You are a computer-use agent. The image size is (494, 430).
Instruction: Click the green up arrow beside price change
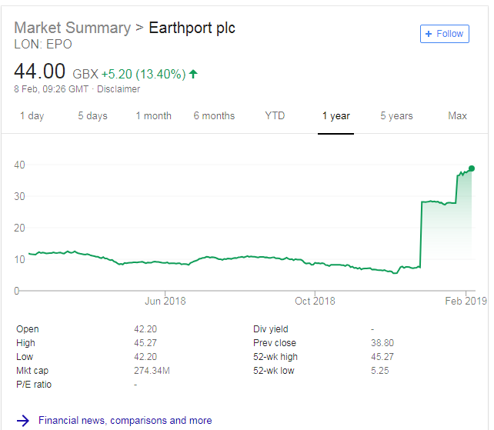coord(193,74)
